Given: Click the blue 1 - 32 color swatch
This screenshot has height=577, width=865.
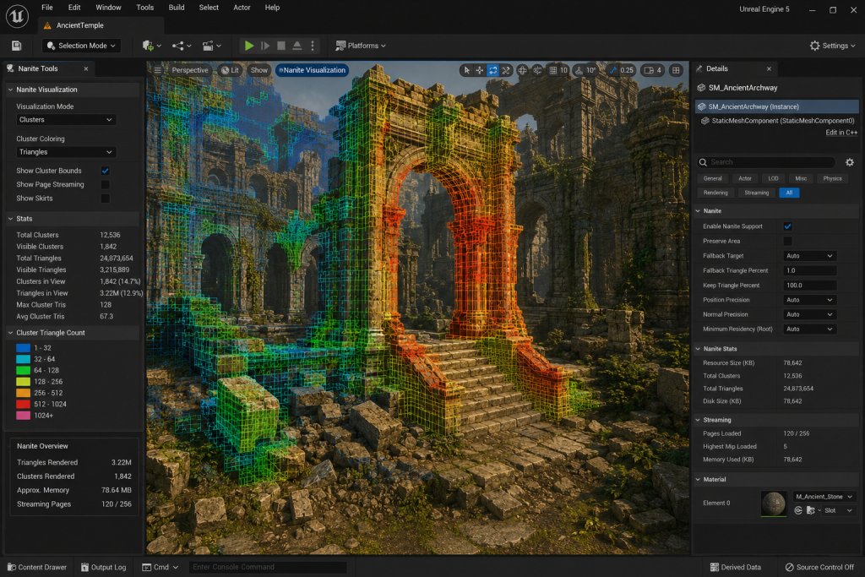Looking at the screenshot, I should pyautogui.click(x=23, y=348).
